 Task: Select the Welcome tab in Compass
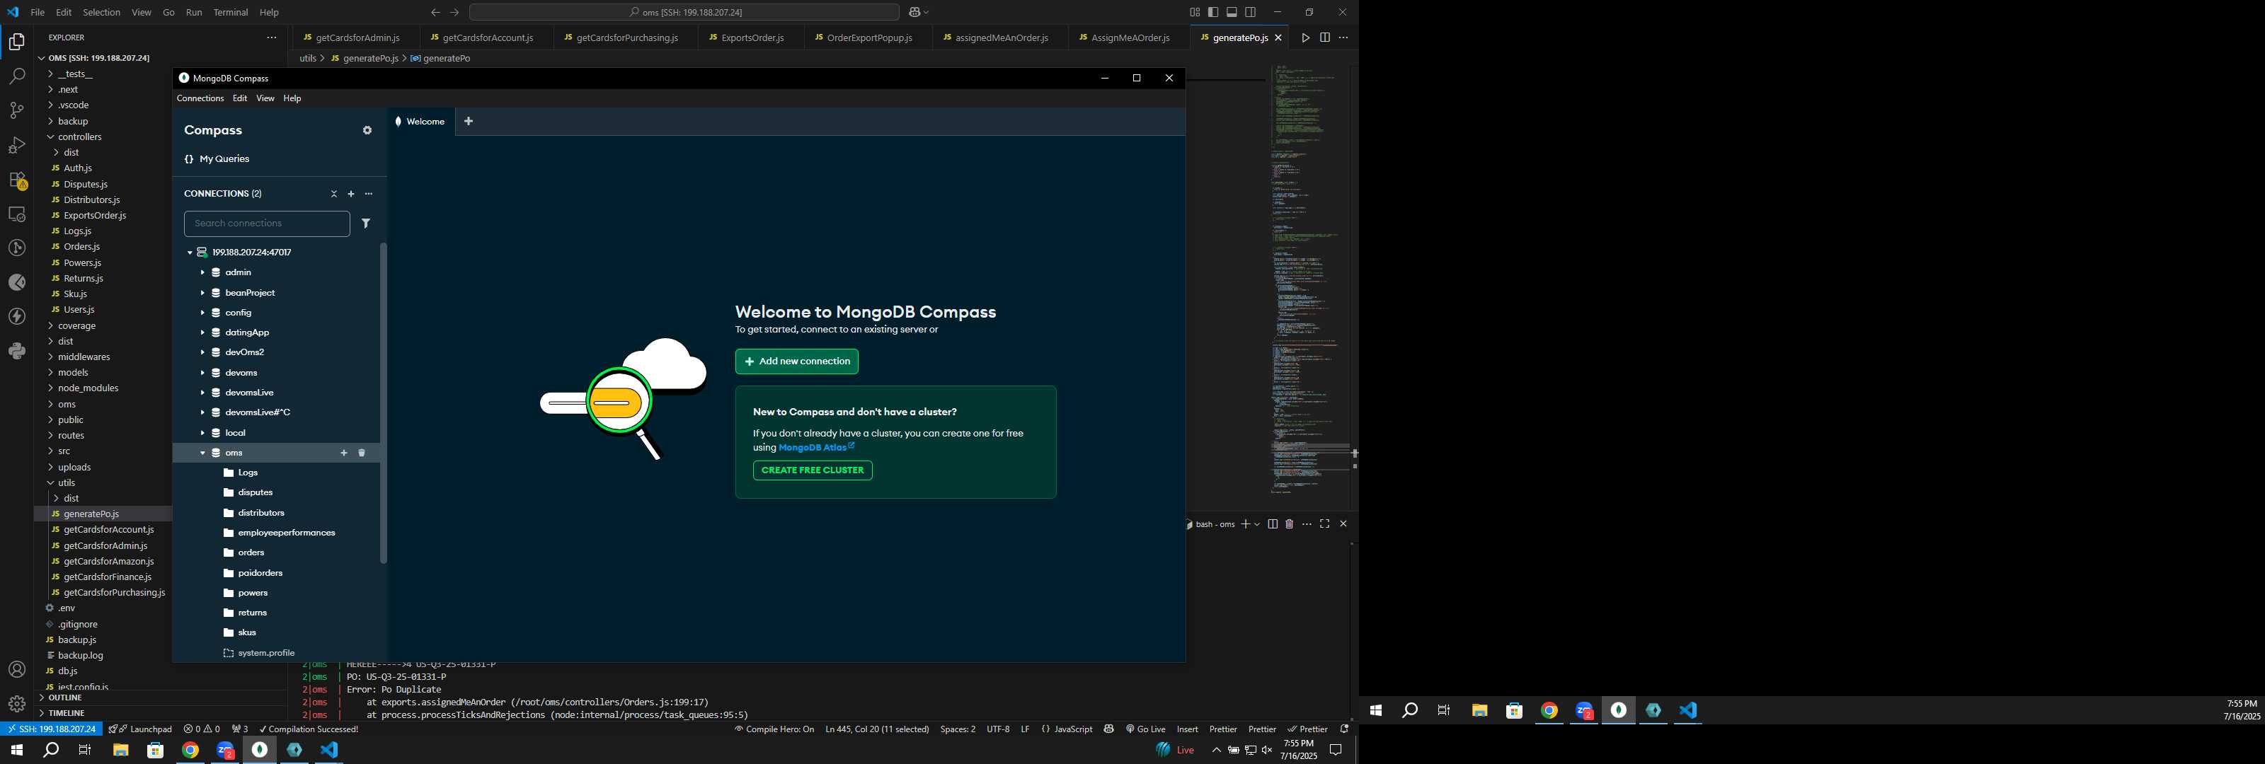420,122
